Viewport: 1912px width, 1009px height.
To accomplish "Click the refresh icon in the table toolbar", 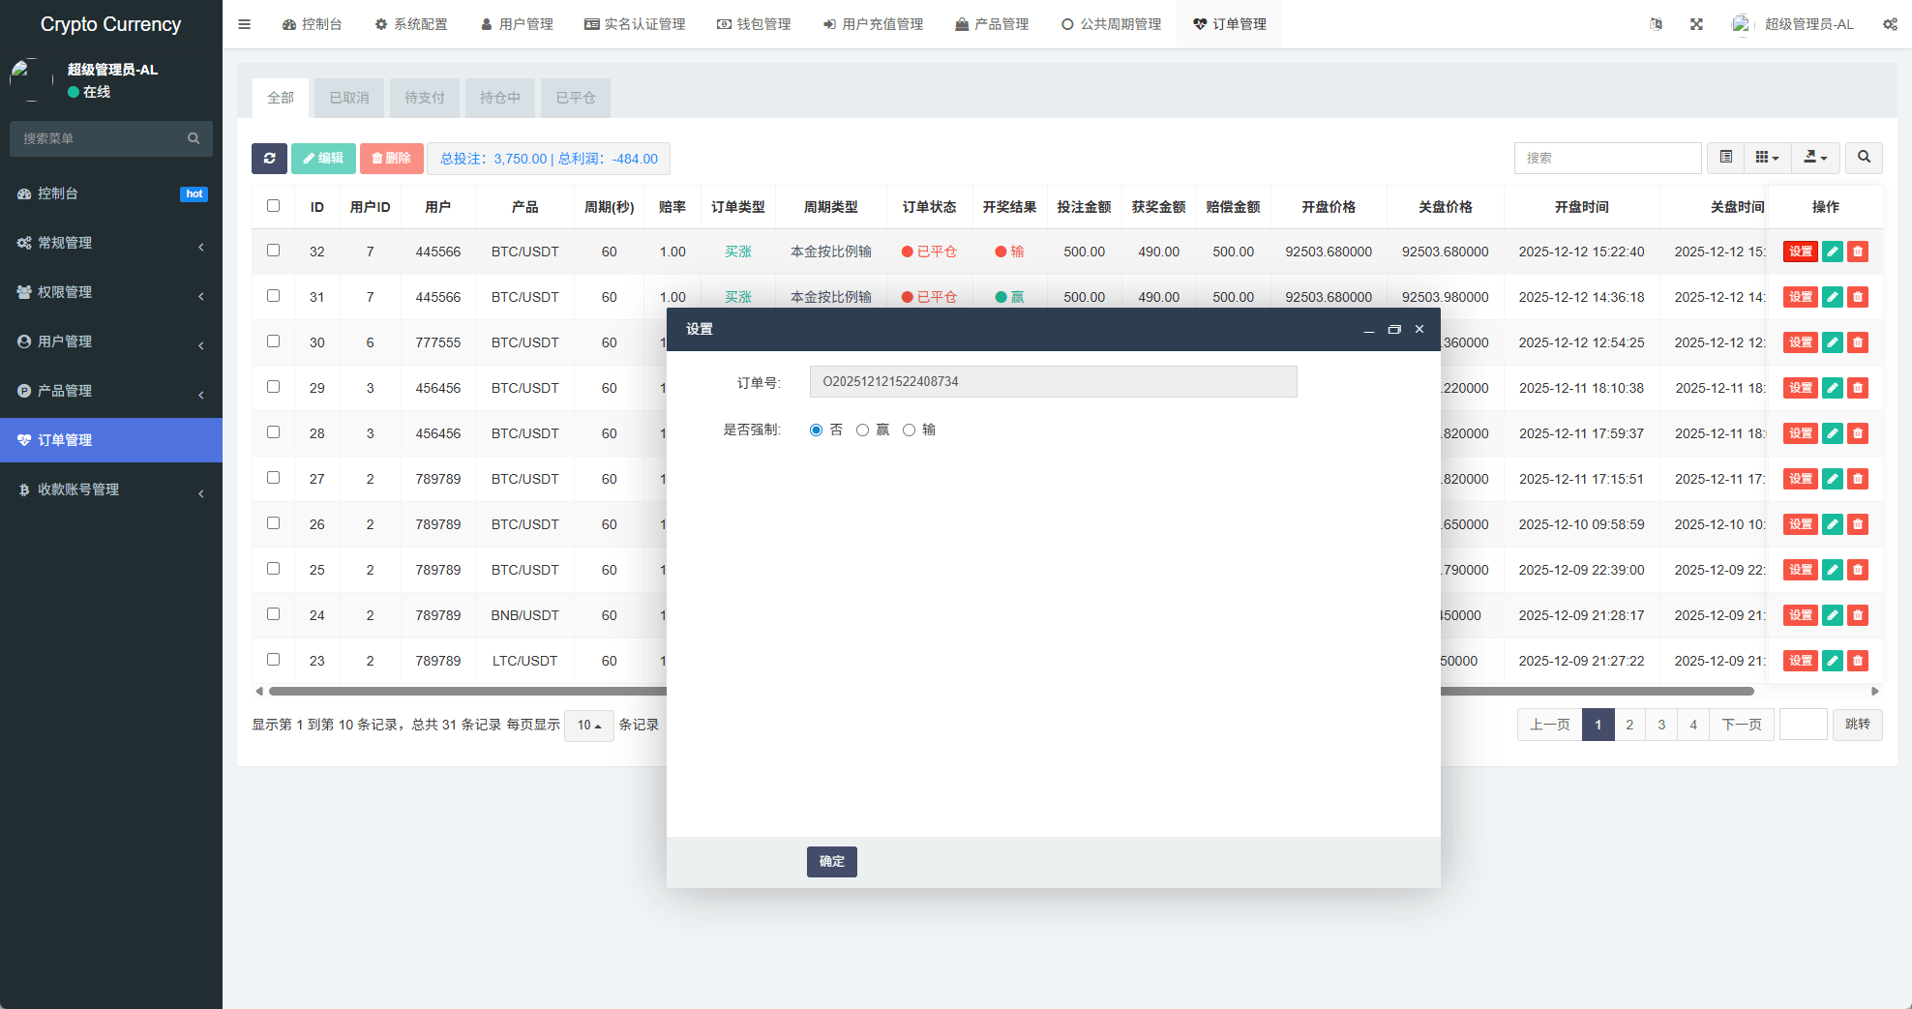I will [269, 159].
